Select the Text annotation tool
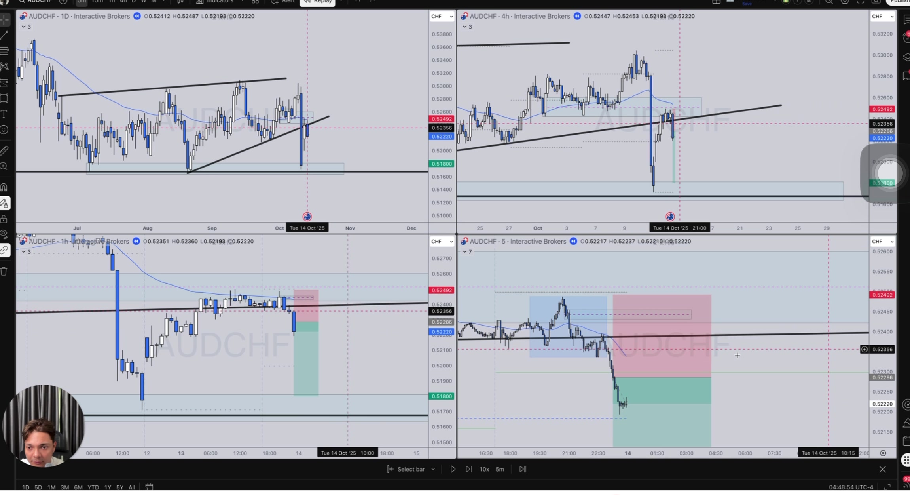Screen dimensions: 910x495 point(4,114)
